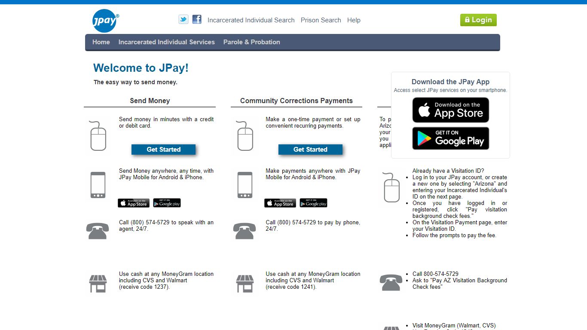Click the smartphone icon in Community Corrections Payments
587x330 pixels.
tap(245, 185)
